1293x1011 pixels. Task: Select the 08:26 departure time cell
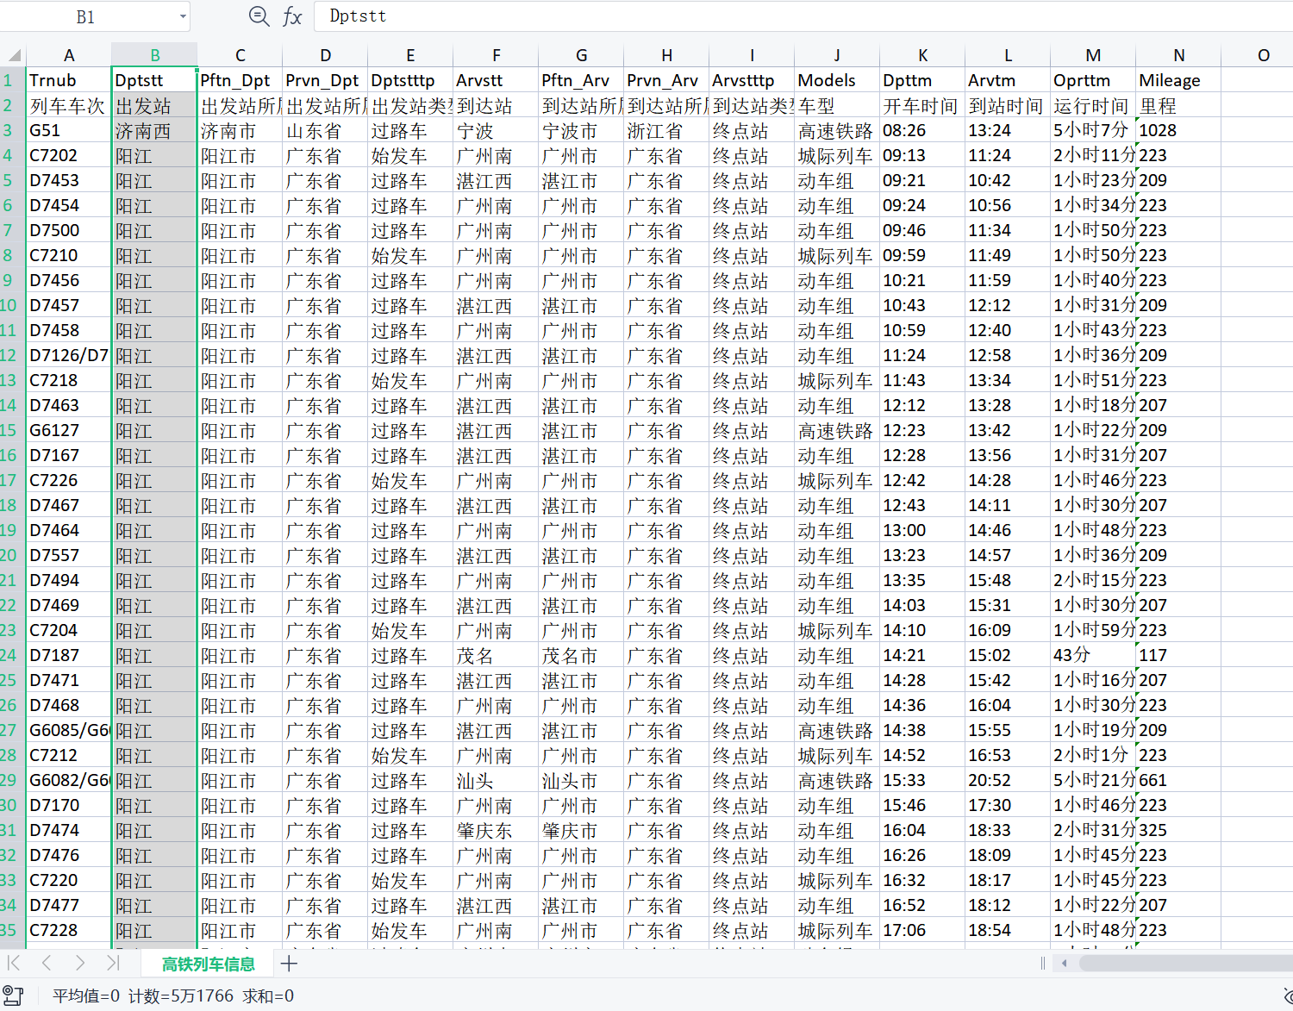[922, 131]
